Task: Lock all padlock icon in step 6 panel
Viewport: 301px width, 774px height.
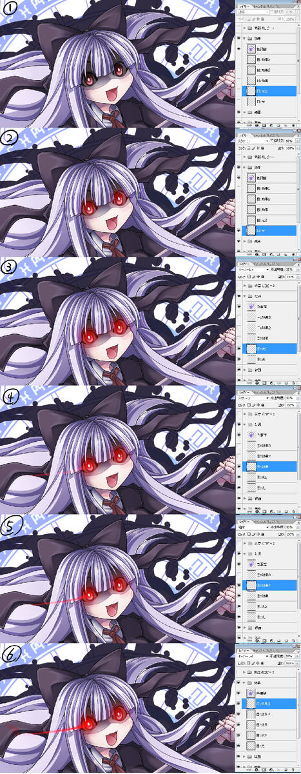Action: [262, 663]
